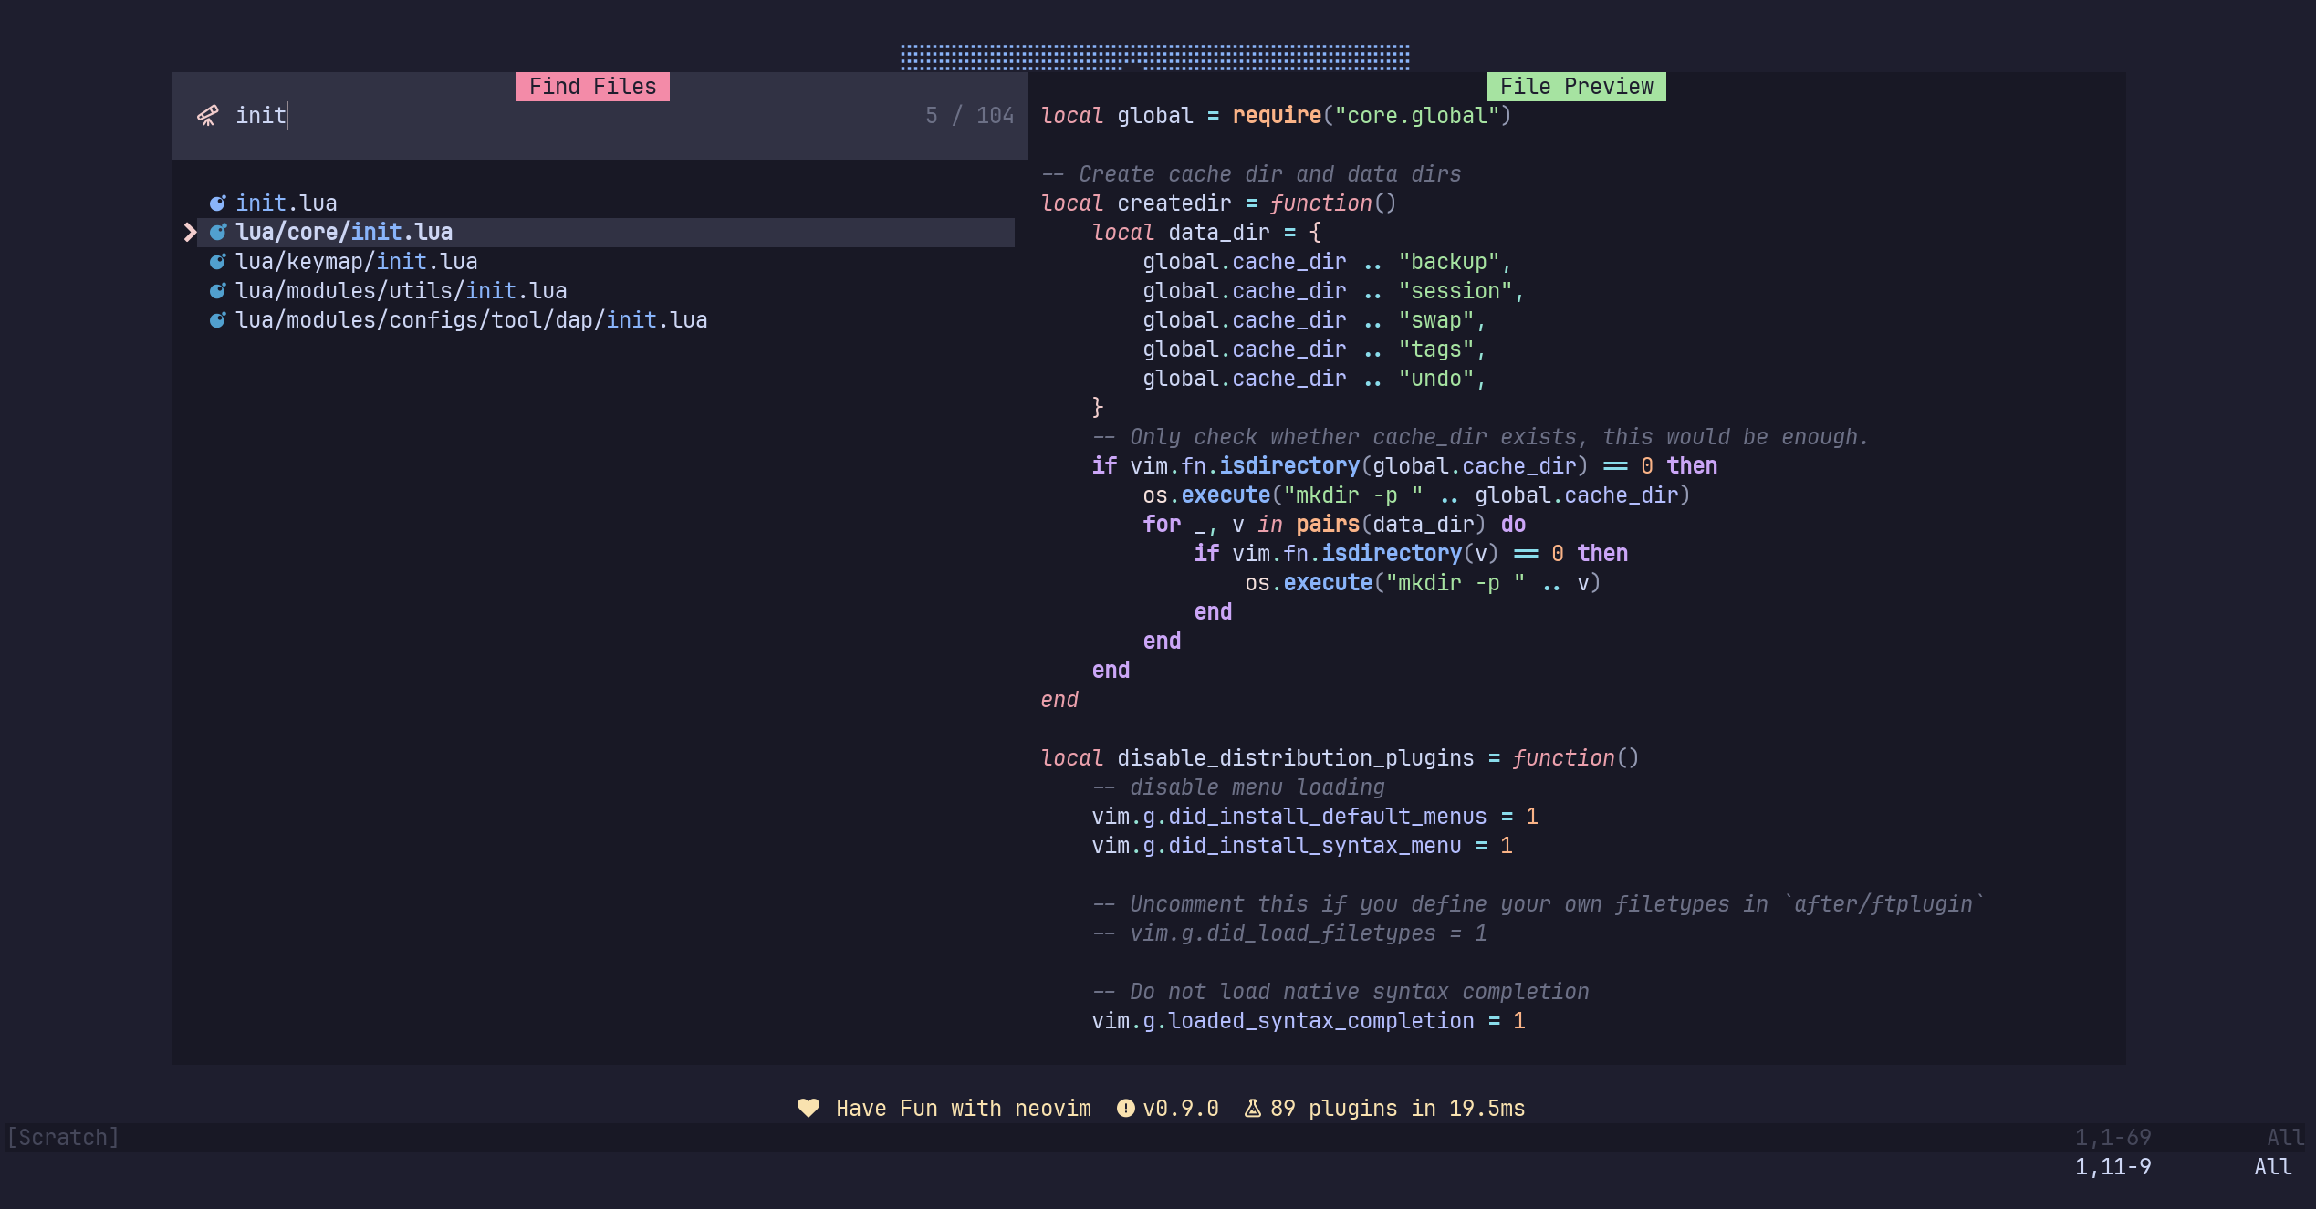Click the Lua icon beside the dap/init.lua entry

pos(217,320)
